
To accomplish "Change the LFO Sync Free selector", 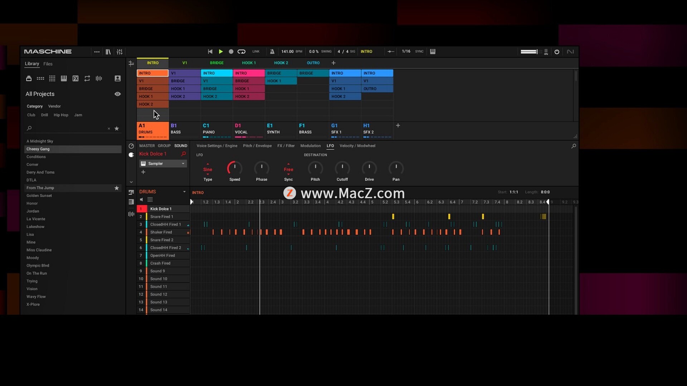I will click(x=288, y=169).
